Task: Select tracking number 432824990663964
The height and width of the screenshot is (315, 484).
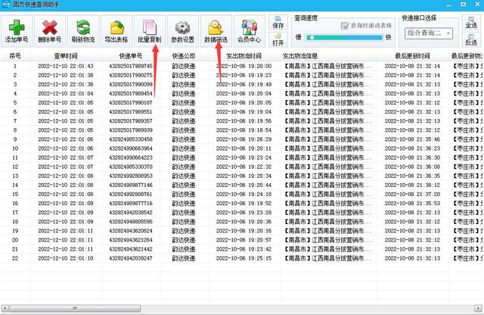Action: click(131, 148)
